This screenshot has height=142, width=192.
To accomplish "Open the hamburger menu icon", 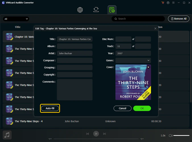I will click(173, 3).
